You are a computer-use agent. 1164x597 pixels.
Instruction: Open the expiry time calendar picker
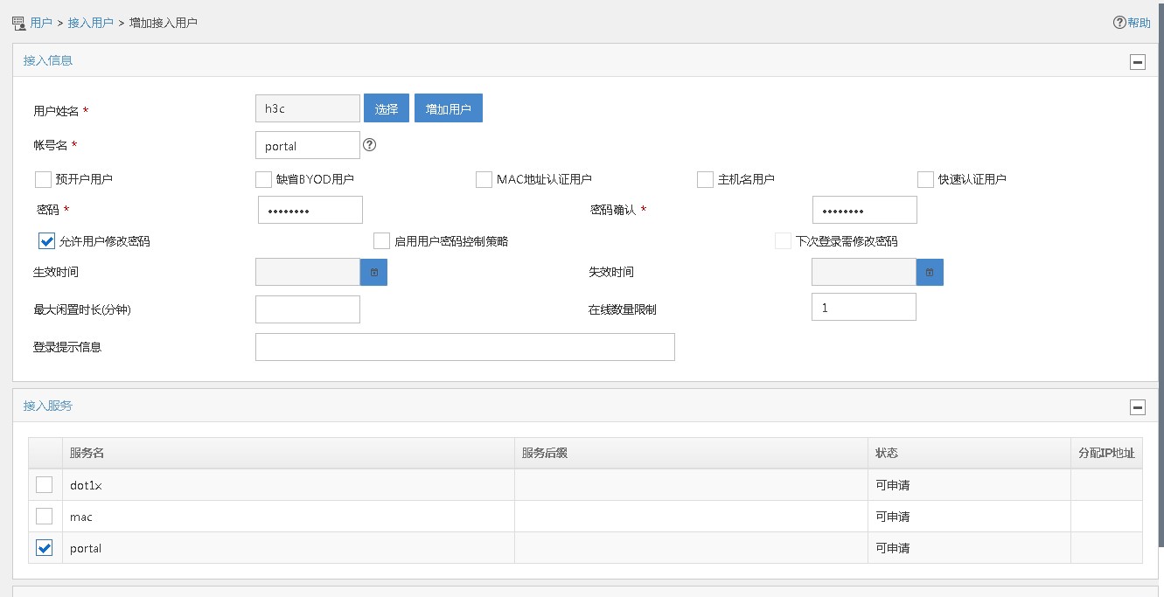coord(930,272)
